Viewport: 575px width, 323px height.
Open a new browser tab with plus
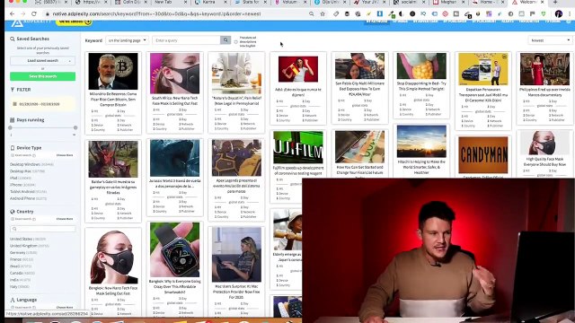(555, 2)
